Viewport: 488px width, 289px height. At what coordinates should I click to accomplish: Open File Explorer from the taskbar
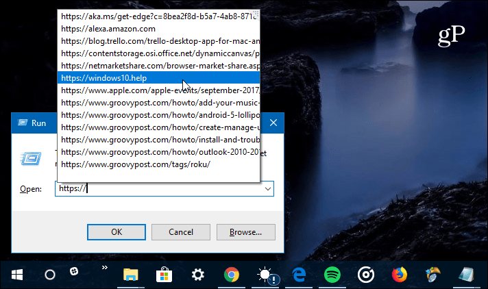pos(131,275)
